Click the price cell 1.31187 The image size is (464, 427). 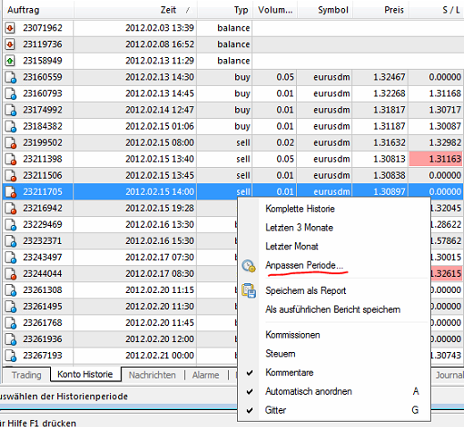(389, 127)
